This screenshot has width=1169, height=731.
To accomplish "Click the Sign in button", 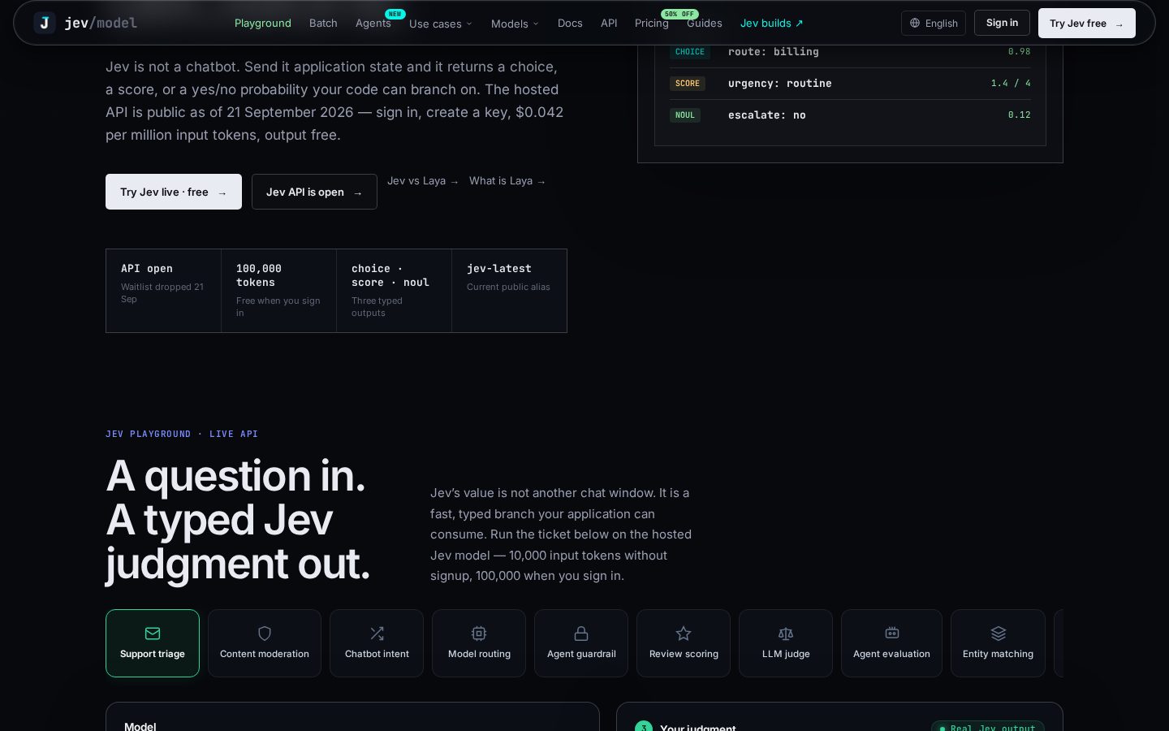I will (1002, 23).
